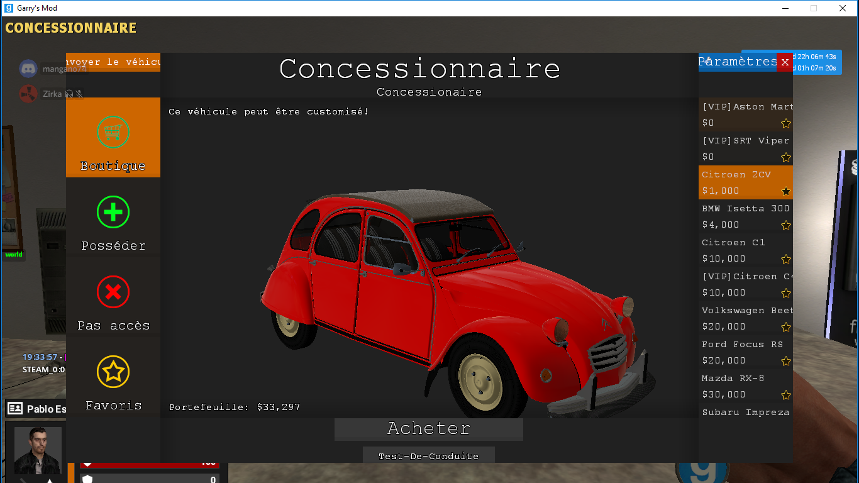The width and height of the screenshot is (859, 483).
Task: Select the Volkswagen Beetle entry
Action: pos(746,318)
